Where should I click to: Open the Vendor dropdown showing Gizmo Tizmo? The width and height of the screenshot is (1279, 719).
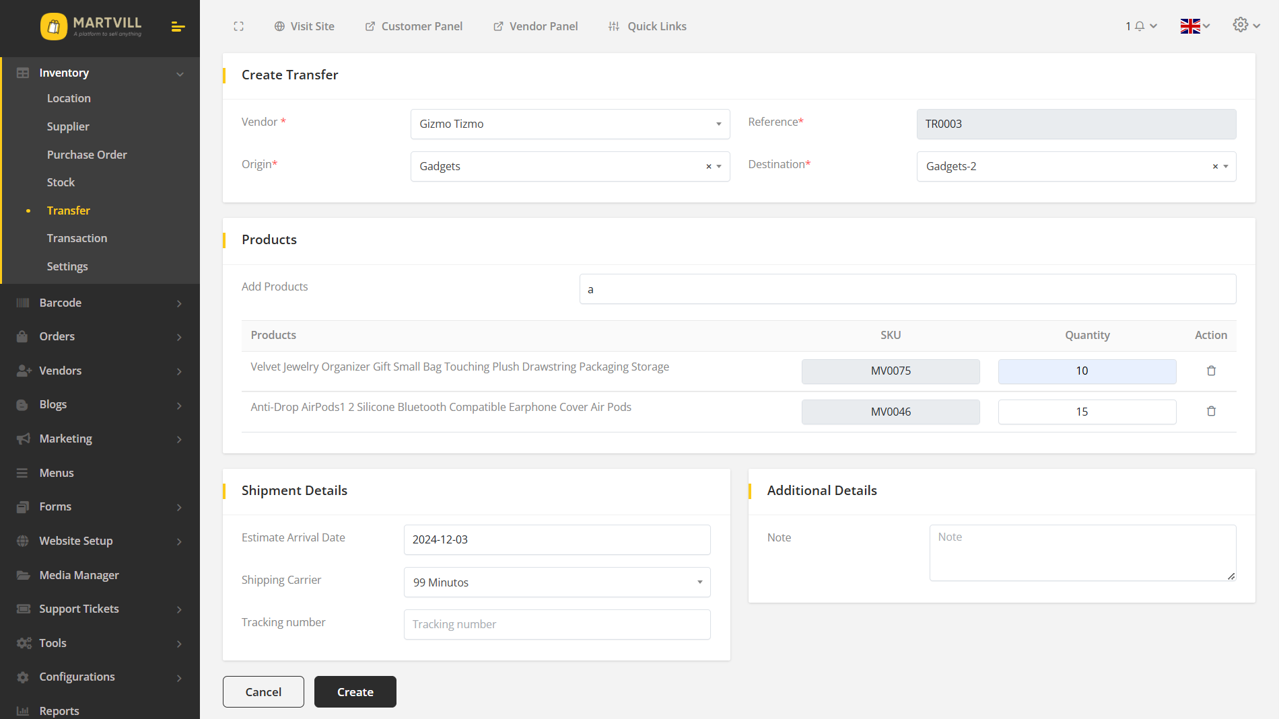[569, 124]
